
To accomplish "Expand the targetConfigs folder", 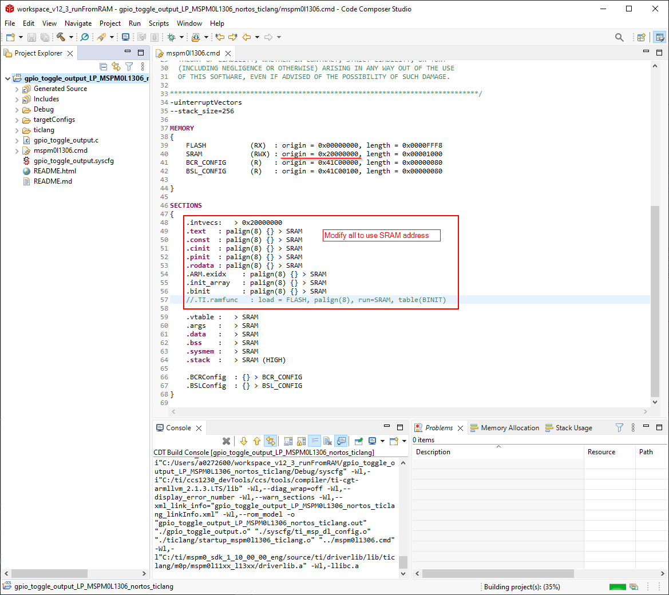I will (x=17, y=120).
